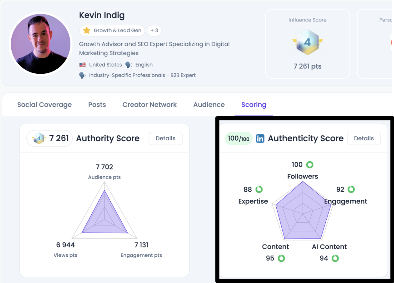This screenshot has width=394, height=283.
Task: Click the Content 95 progress ring
Action: pyautogui.click(x=281, y=258)
